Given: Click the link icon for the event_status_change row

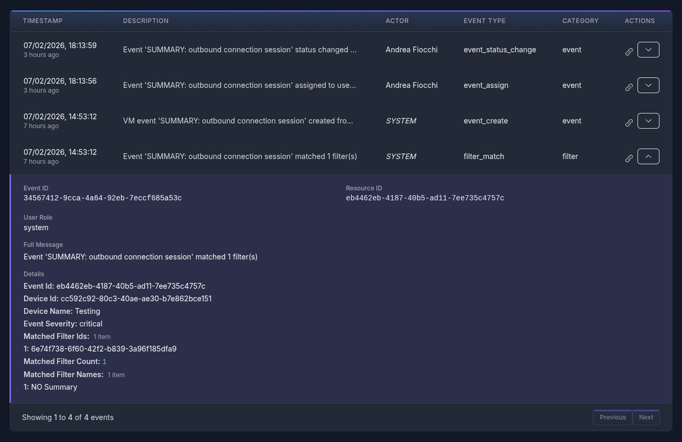Looking at the screenshot, I should [629, 51].
